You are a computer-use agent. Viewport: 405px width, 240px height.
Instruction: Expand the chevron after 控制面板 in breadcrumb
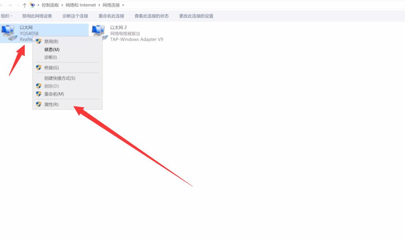(x=62, y=5)
